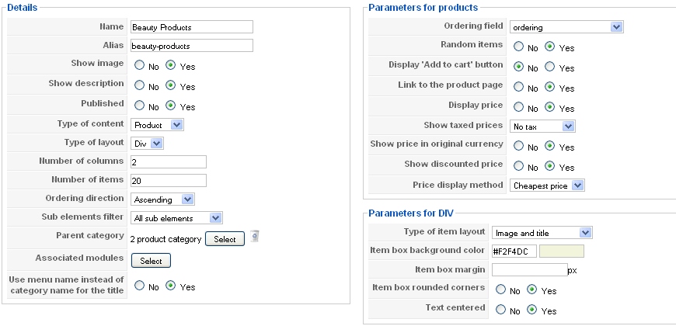Delete parent category with trash icon
The height and width of the screenshot is (326, 676).
click(x=254, y=237)
